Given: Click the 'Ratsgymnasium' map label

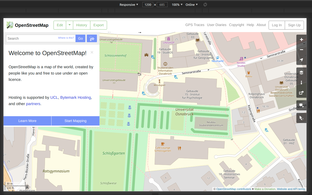Looking at the screenshot, I should click(56, 171).
